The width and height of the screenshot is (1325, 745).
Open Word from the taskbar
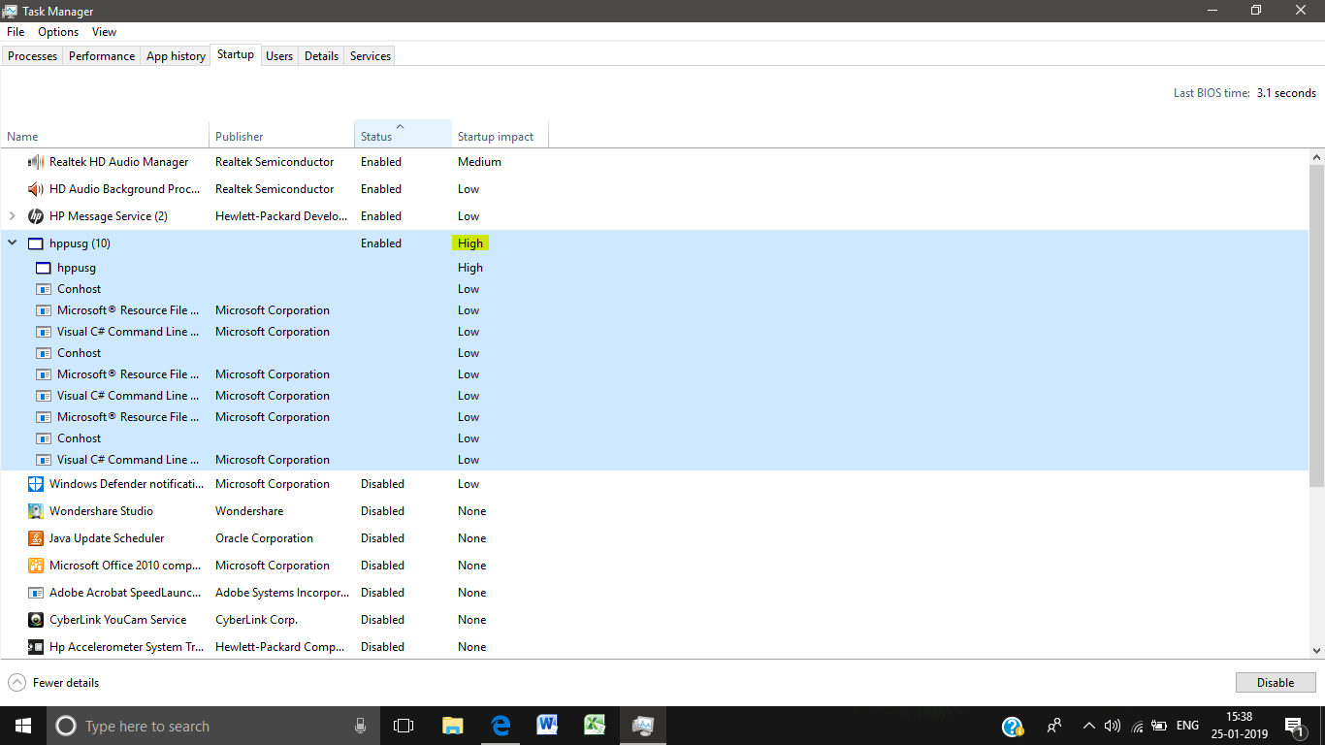click(547, 726)
